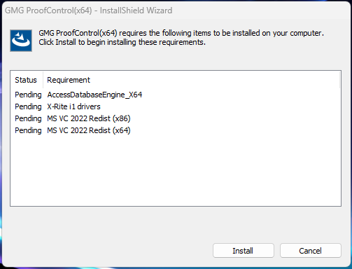The height and width of the screenshot is (269, 352).
Task: Click empty area in the requirements list
Action: tap(176, 170)
